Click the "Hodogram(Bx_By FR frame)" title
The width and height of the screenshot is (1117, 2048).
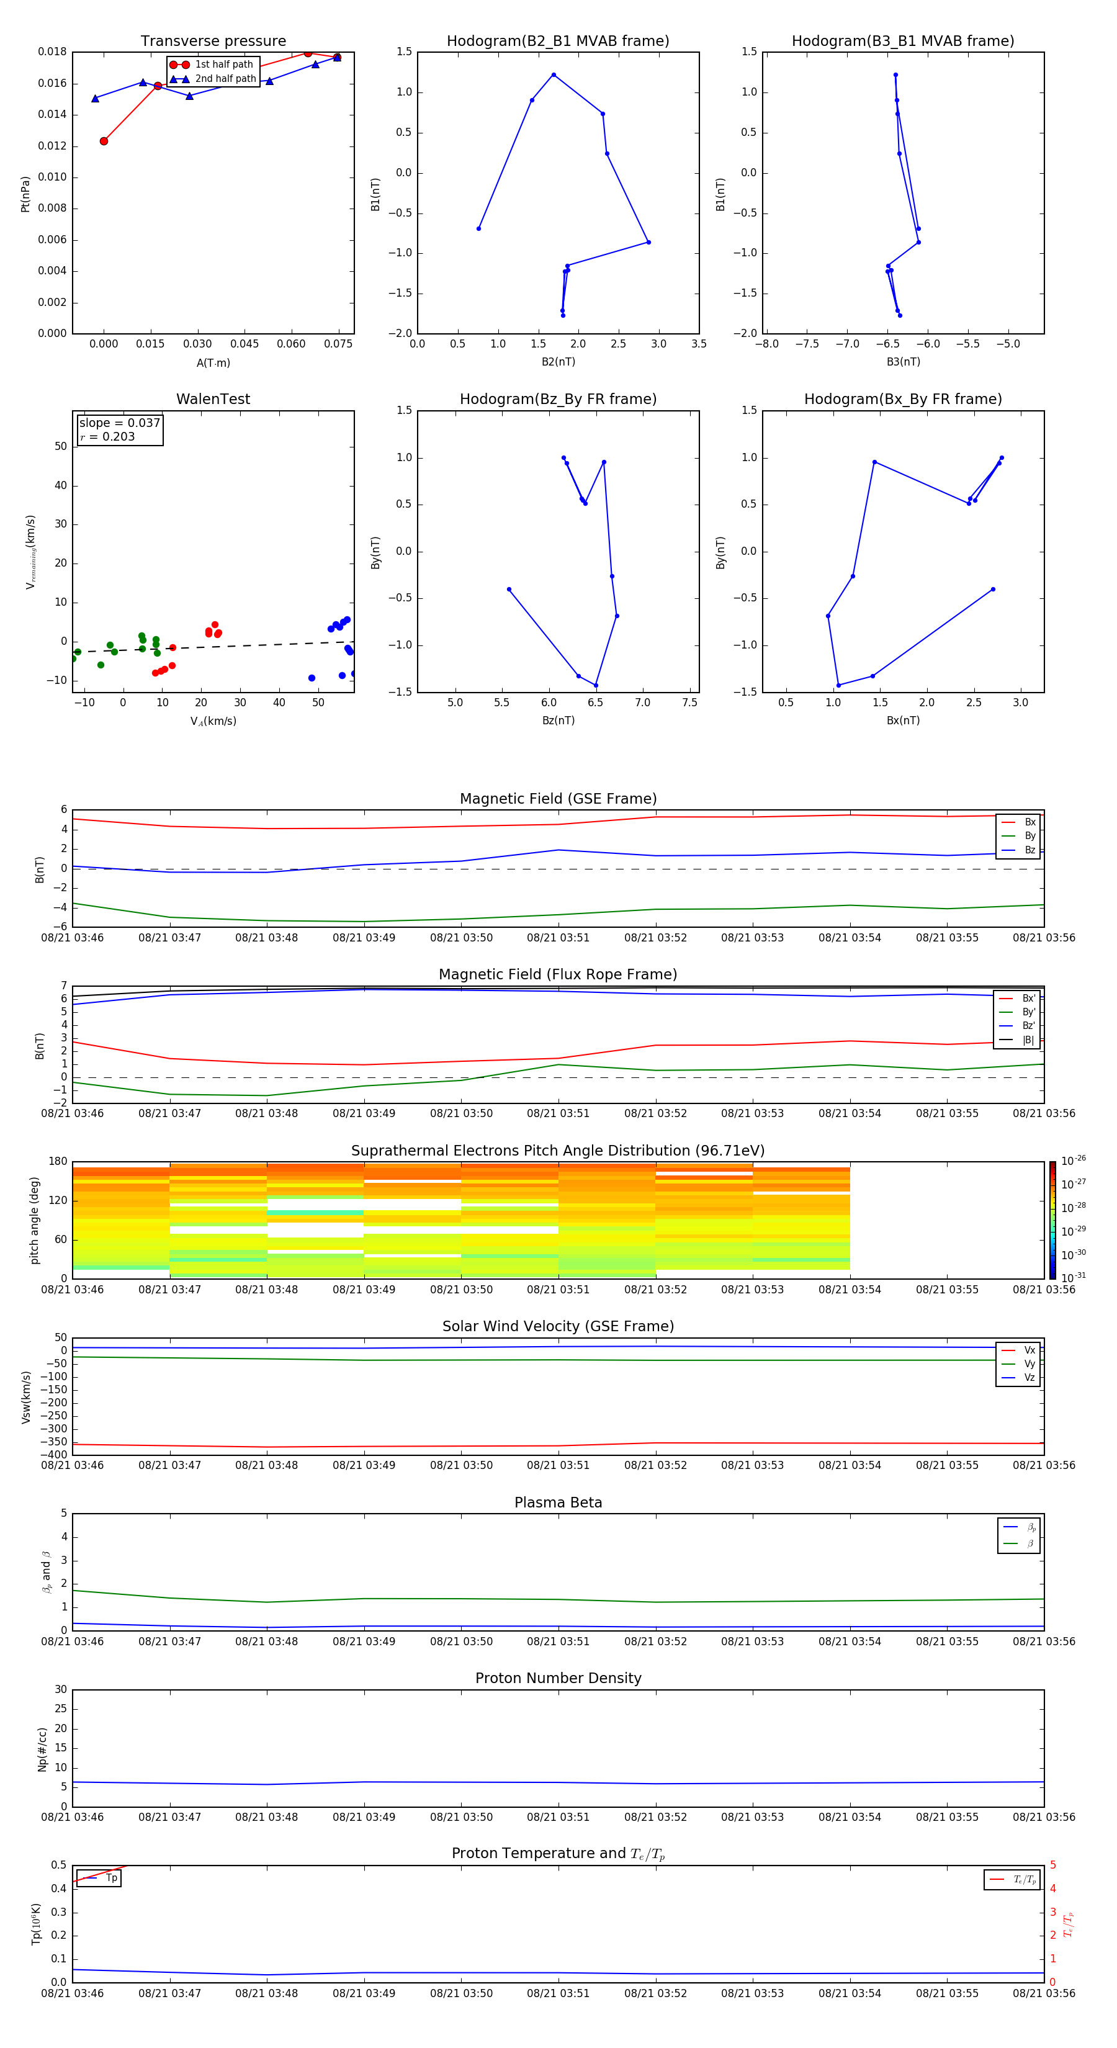pyautogui.click(x=903, y=399)
